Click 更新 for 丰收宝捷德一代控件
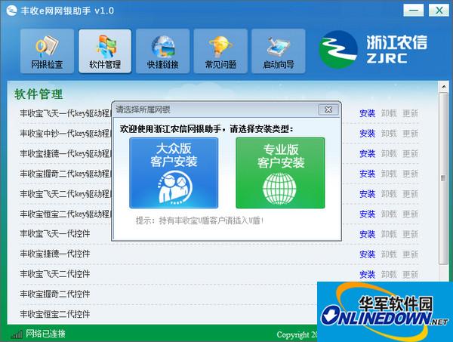453x342 pixels. (x=411, y=254)
